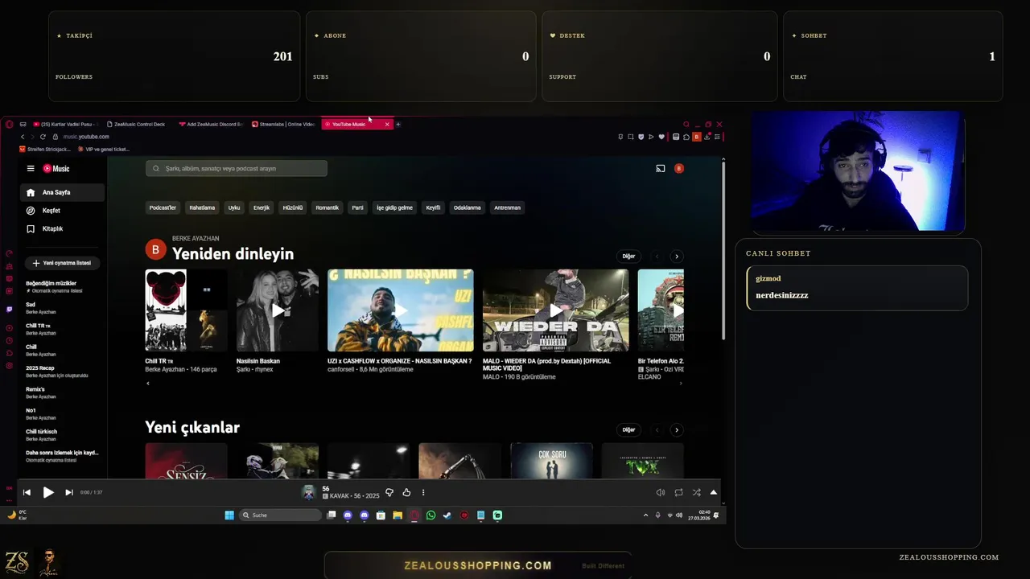This screenshot has height=579, width=1030.
Task: Play the WIEDER DA music video thumbnail
Action: pos(556,310)
